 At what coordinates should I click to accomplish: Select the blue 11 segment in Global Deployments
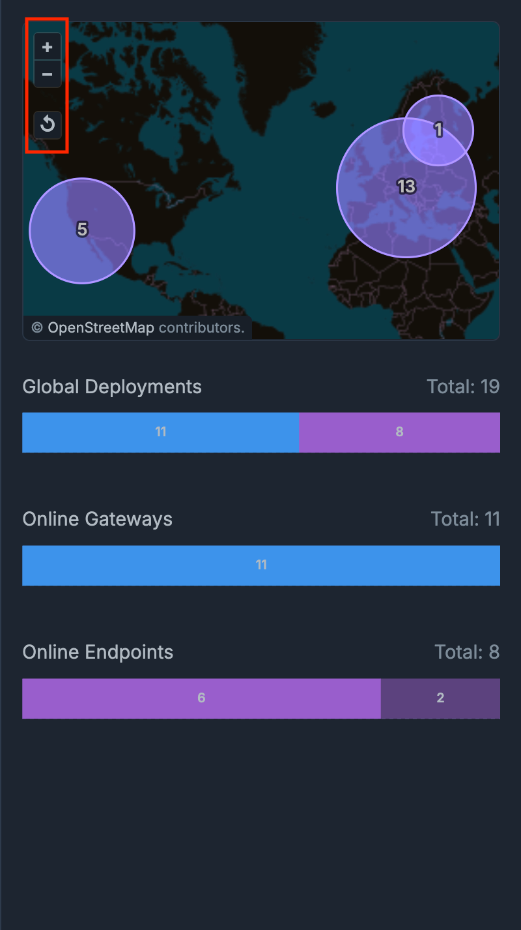click(161, 432)
